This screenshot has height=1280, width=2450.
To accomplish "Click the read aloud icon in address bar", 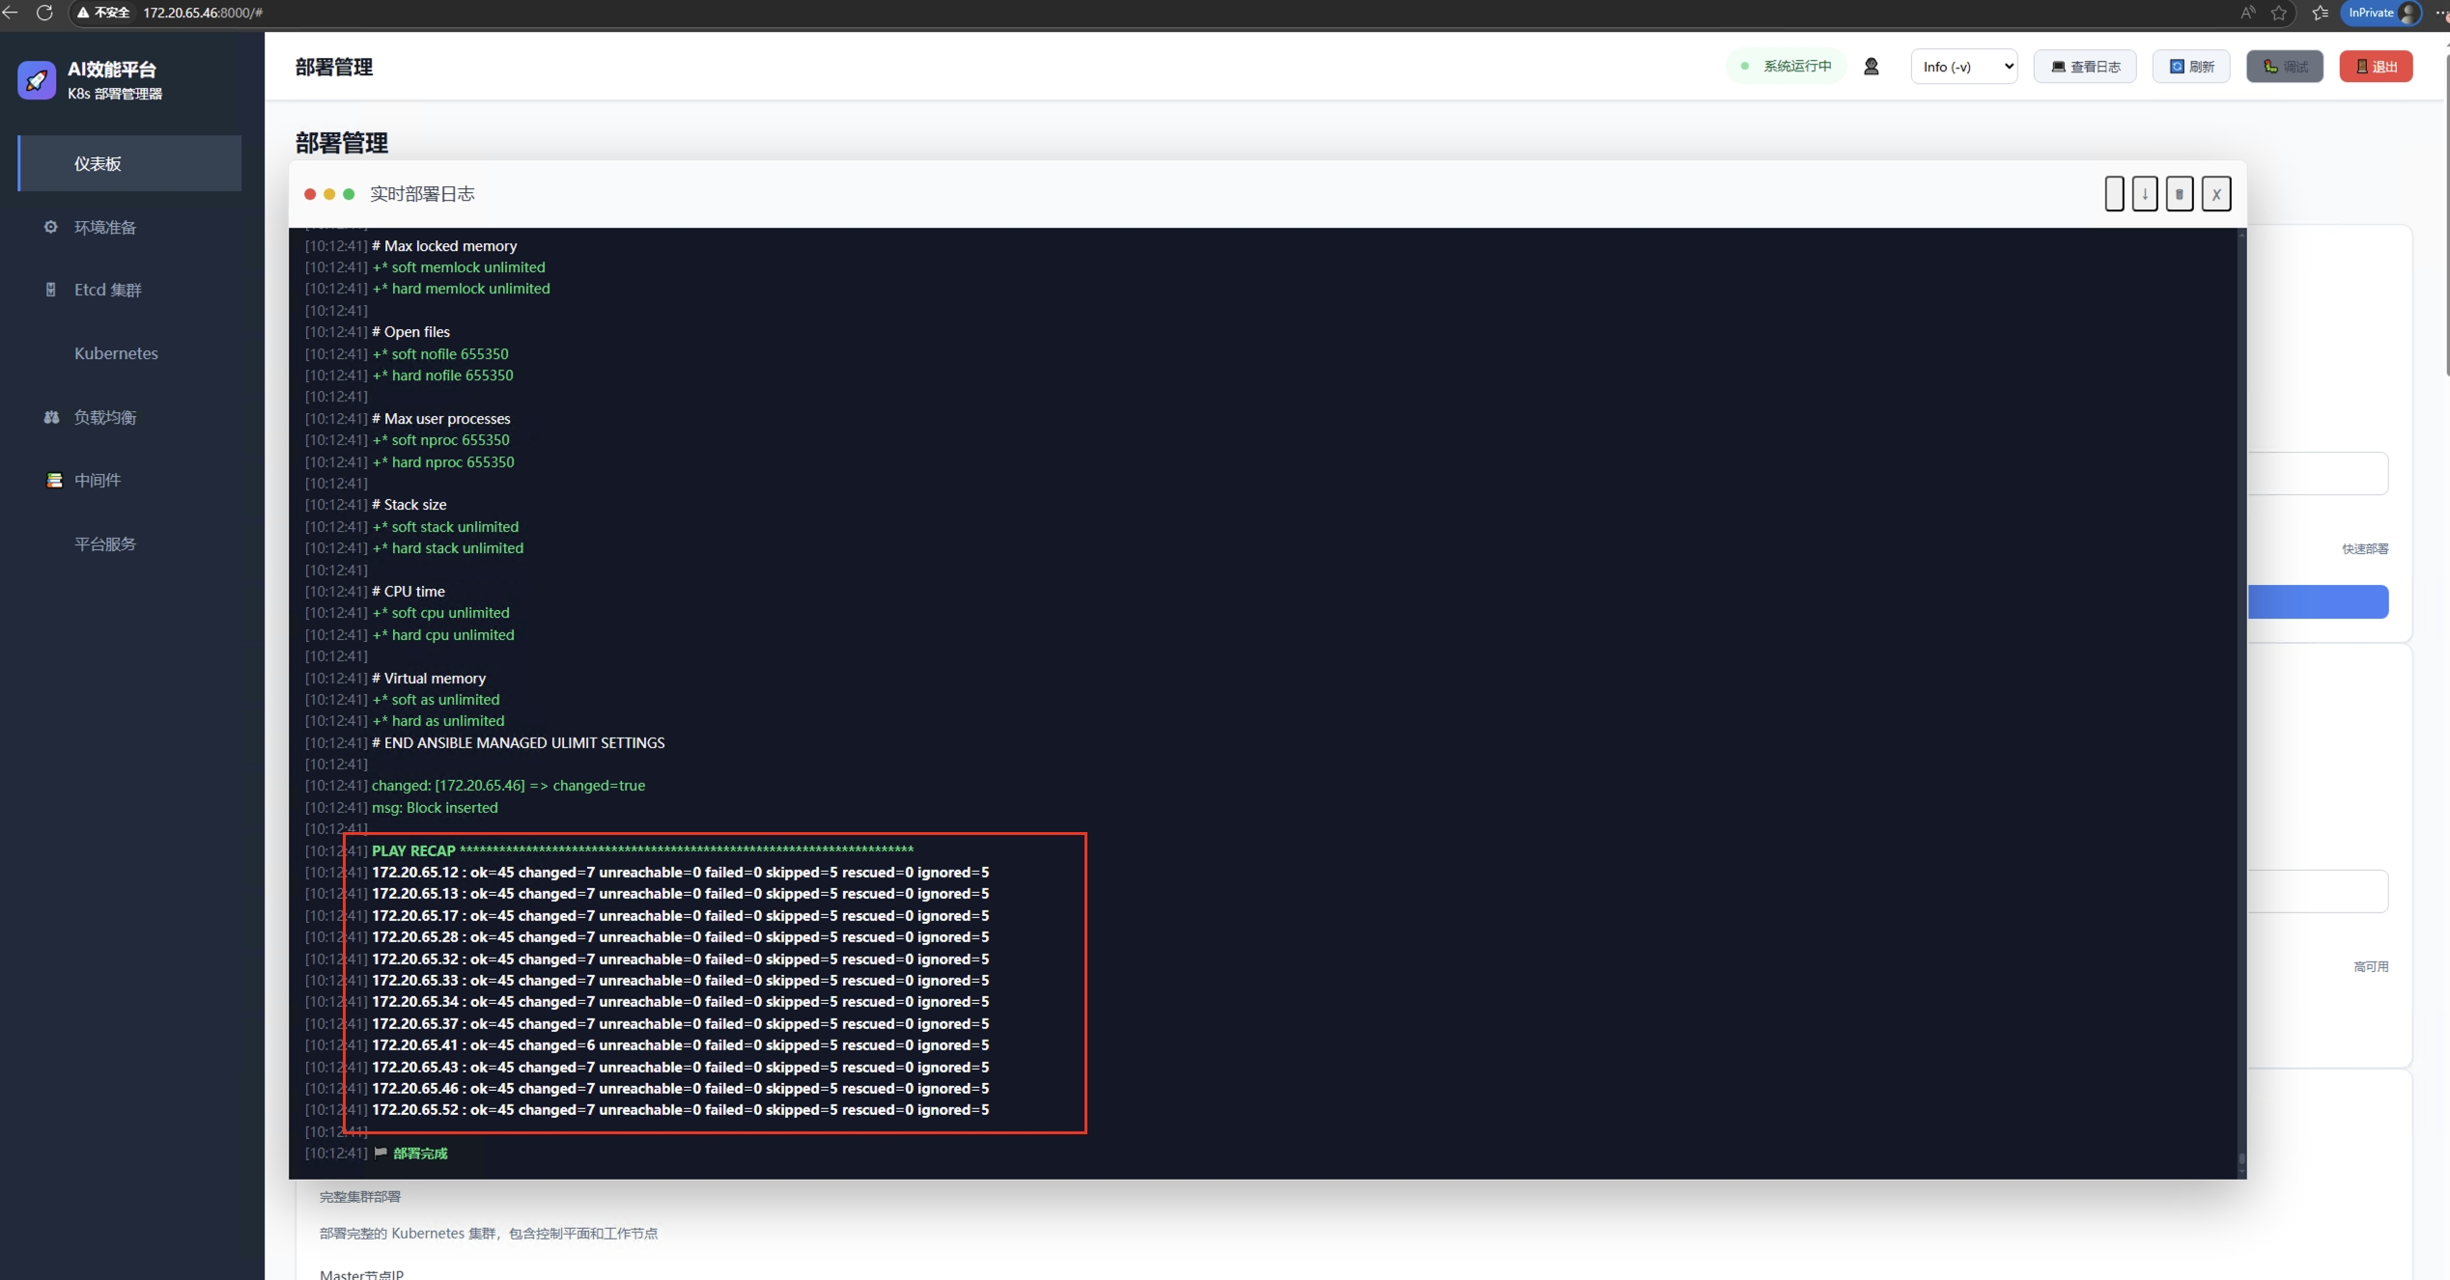I will [2248, 13].
